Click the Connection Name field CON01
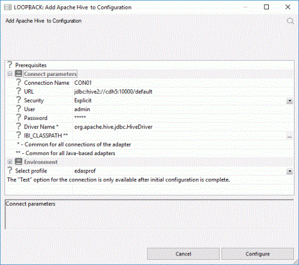Screen dimensions: 299x265 (182, 83)
